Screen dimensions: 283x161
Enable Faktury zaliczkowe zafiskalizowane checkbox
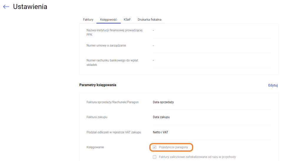(155, 157)
